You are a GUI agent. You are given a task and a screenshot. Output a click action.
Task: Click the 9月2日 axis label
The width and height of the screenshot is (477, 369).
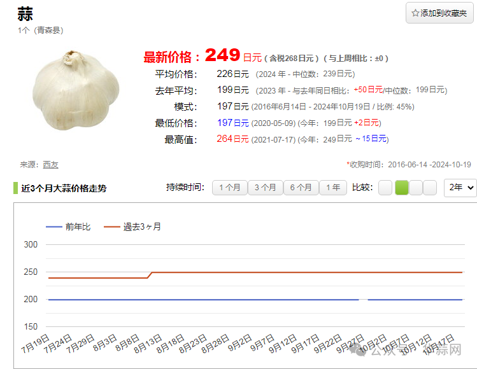tap(239, 343)
